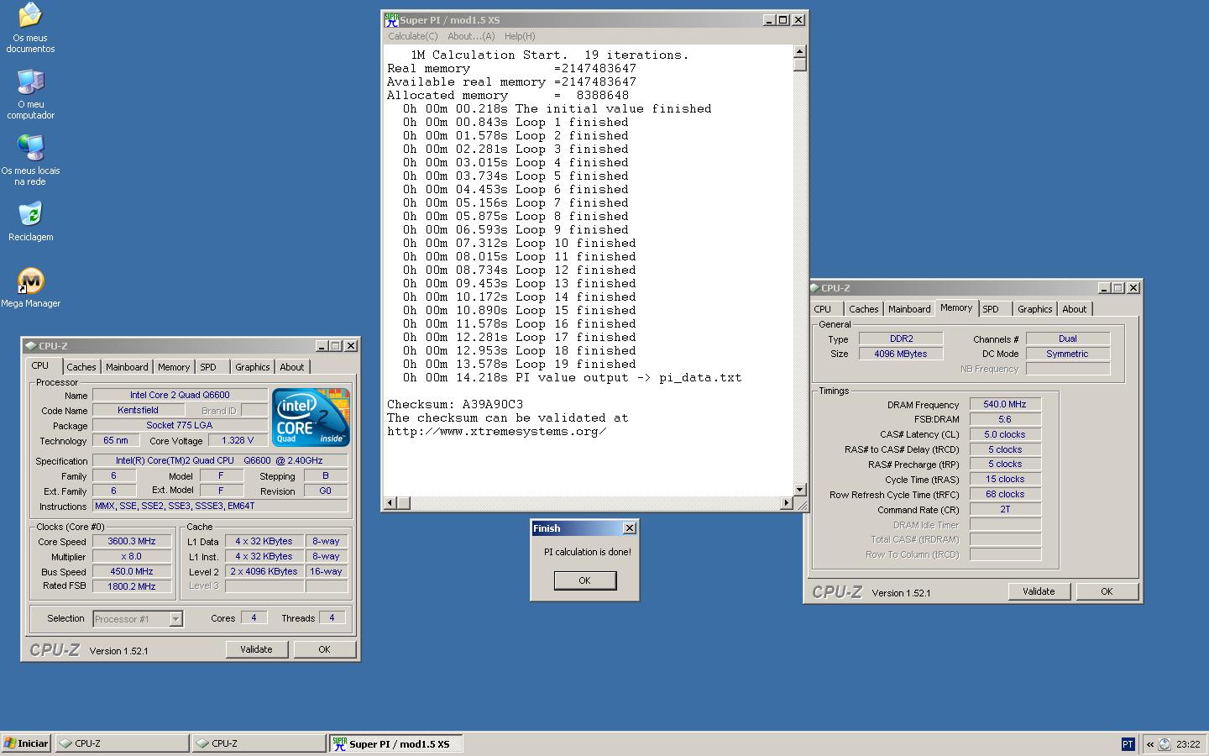Viewport: 1209px width, 756px height.
Task: Select the SPD tab in left CPU-Z
Action: [x=208, y=367]
